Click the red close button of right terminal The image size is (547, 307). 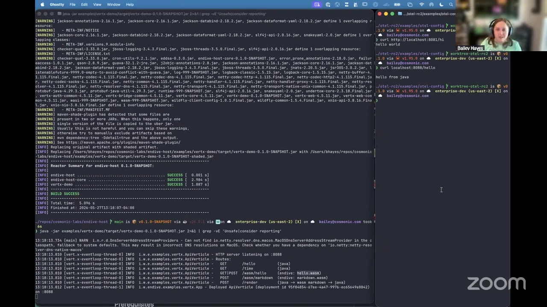[x=379, y=14]
